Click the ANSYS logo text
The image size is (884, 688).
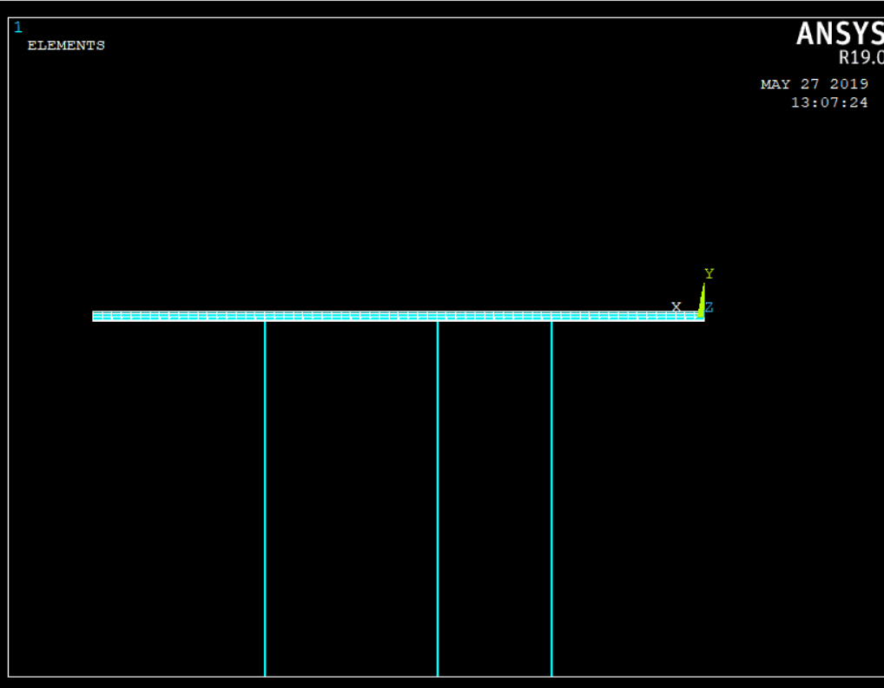(x=840, y=34)
